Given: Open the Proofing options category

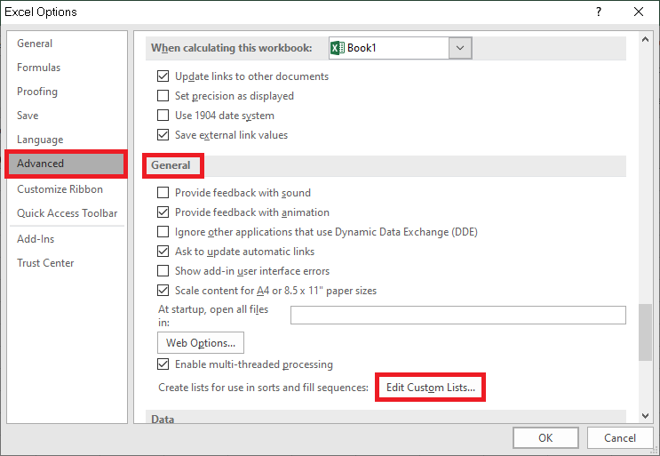Looking at the screenshot, I should pyautogui.click(x=37, y=92).
